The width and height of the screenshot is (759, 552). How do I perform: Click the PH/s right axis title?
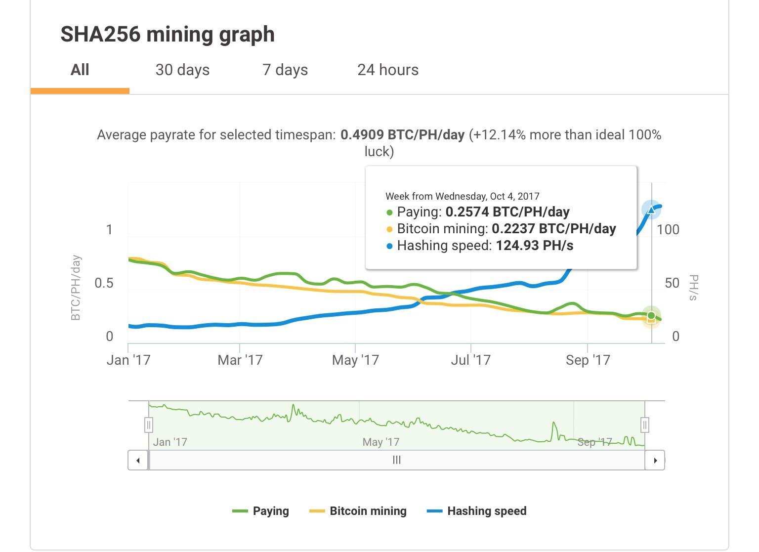pyautogui.click(x=693, y=288)
